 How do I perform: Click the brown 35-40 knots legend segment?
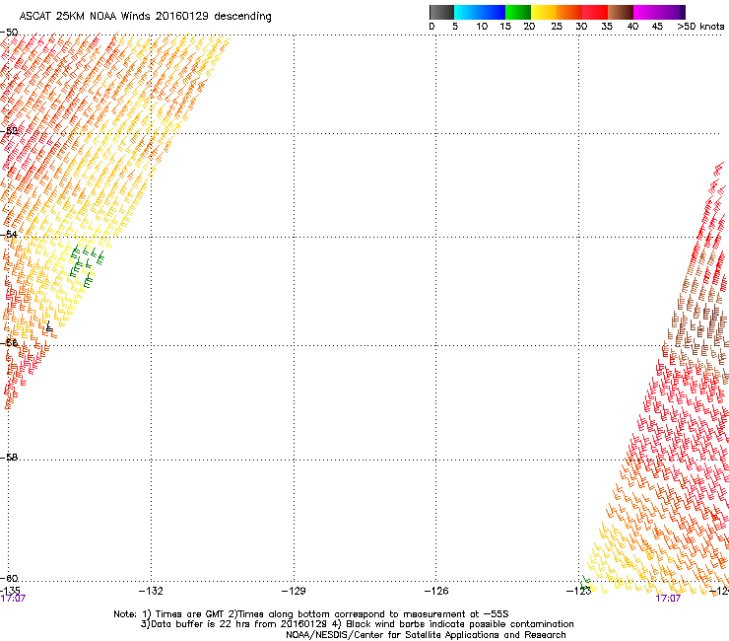(621, 12)
